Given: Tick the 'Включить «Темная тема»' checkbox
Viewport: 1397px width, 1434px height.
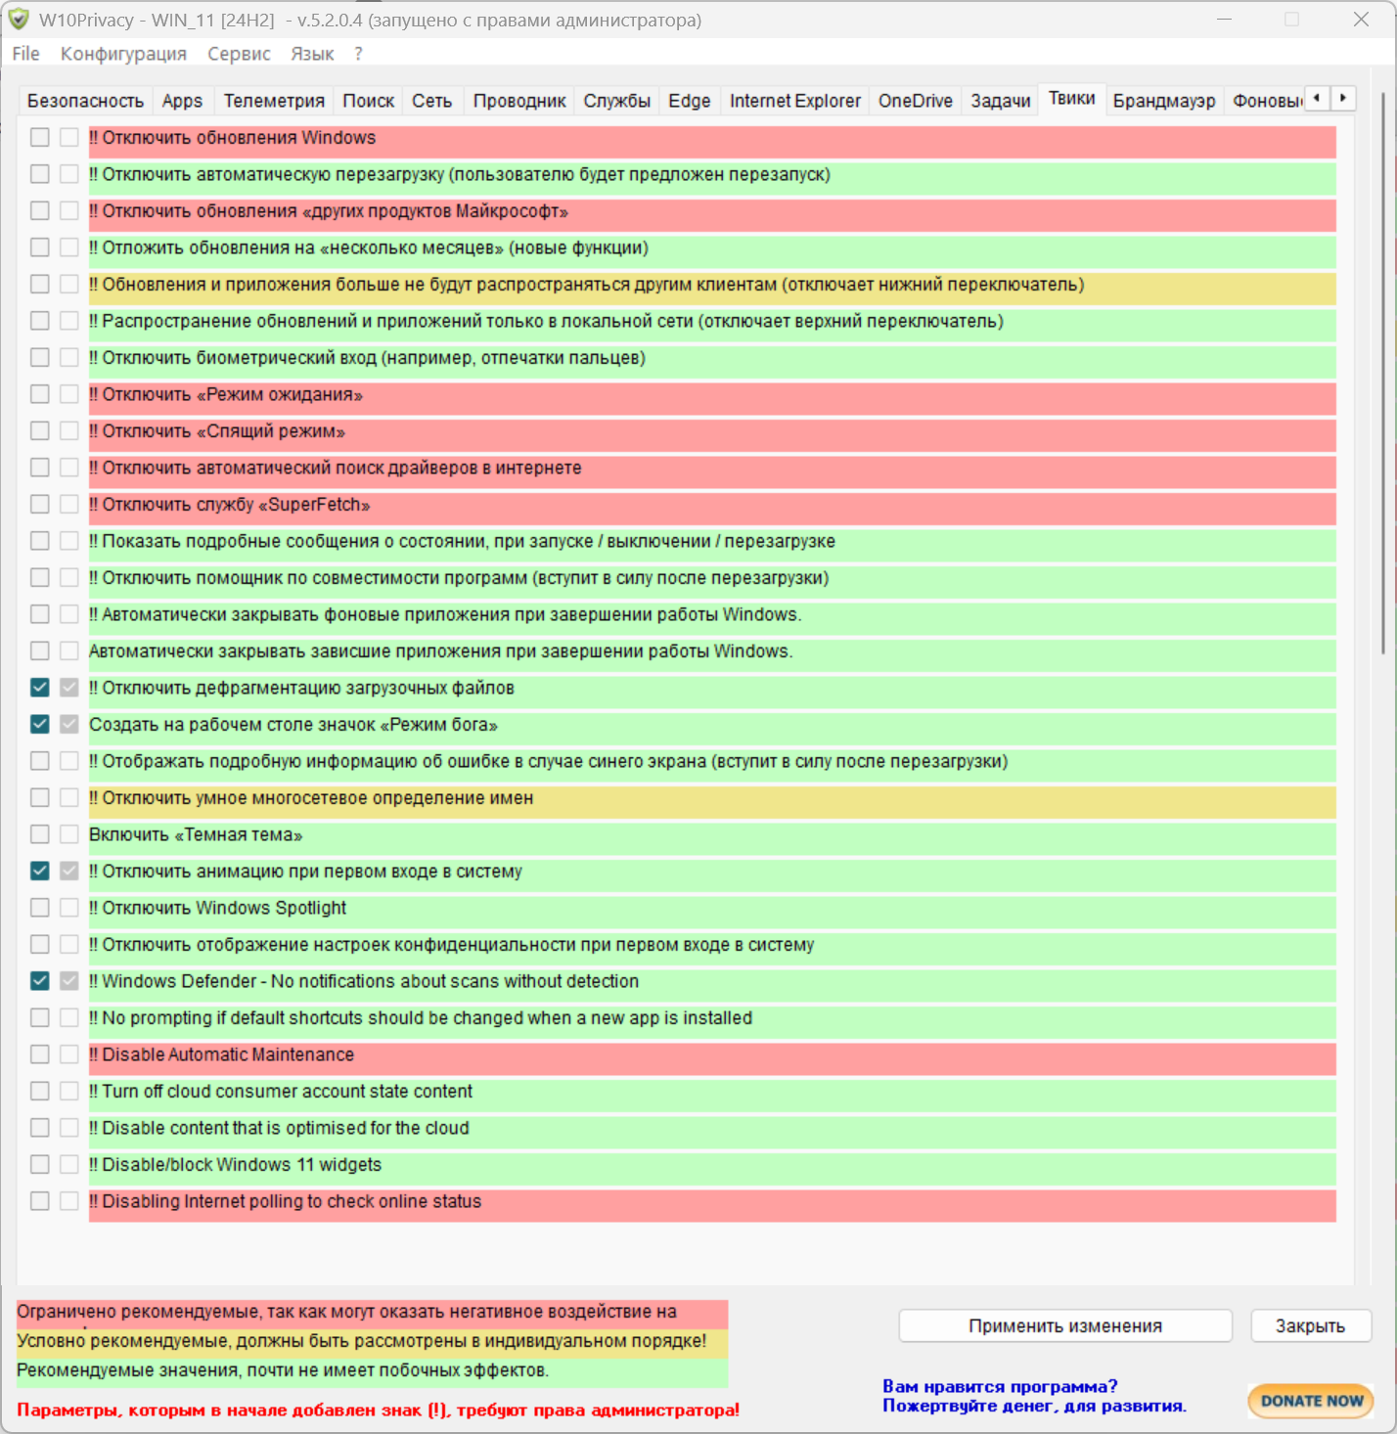Looking at the screenshot, I should click(x=40, y=834).
